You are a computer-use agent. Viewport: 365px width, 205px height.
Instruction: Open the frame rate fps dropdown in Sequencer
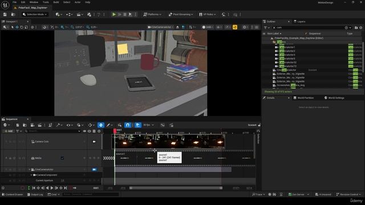click(148, 125)
